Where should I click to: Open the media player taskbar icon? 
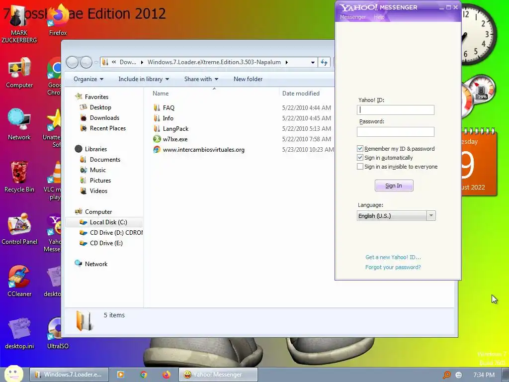click(x=120, y=375)
